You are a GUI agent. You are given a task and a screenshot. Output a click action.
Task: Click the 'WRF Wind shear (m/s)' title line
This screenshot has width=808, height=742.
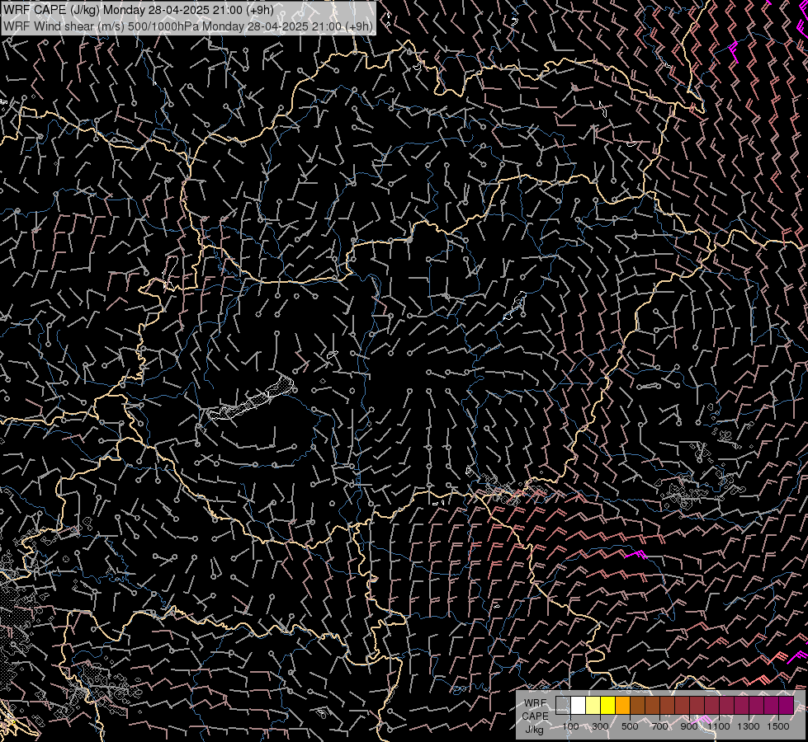[x=187, y=26]
